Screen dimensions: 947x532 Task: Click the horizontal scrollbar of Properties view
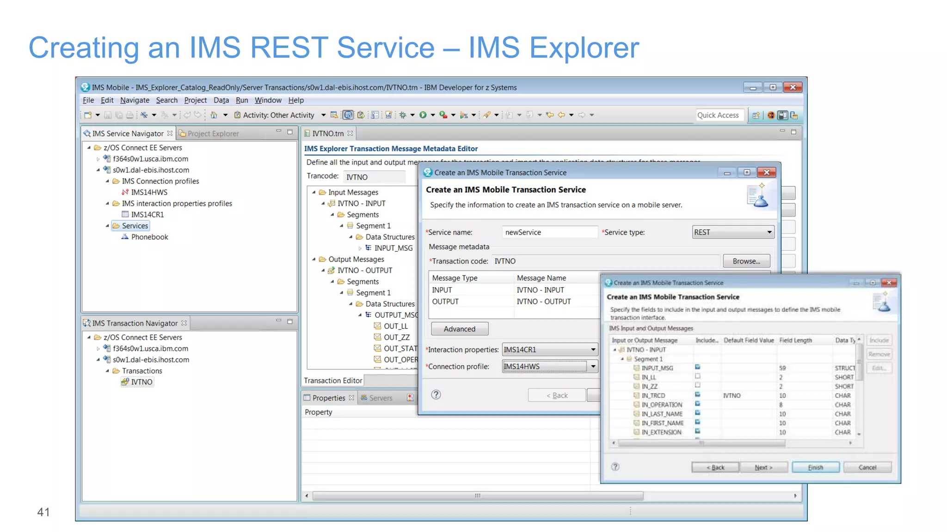478,496
